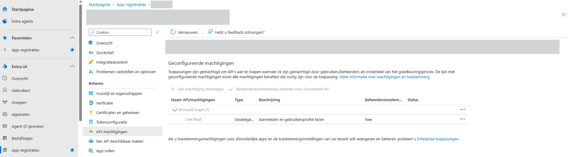Sort by Naam API/machtigingen column header
Viewport: 573px width, 157px height.
pyautogui.click(x=193, y=100)
